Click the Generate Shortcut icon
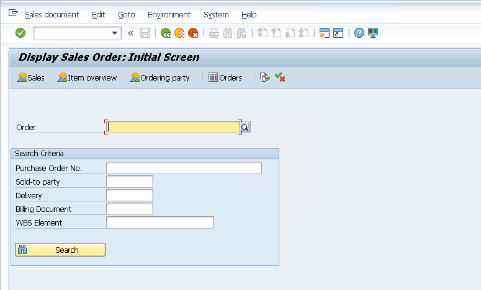This screenshot has height=290, width=481. click(x=338, y=33)
